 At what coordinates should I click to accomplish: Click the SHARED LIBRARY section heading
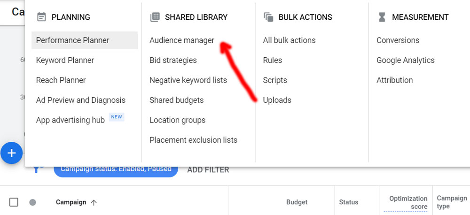pos(196,17)
